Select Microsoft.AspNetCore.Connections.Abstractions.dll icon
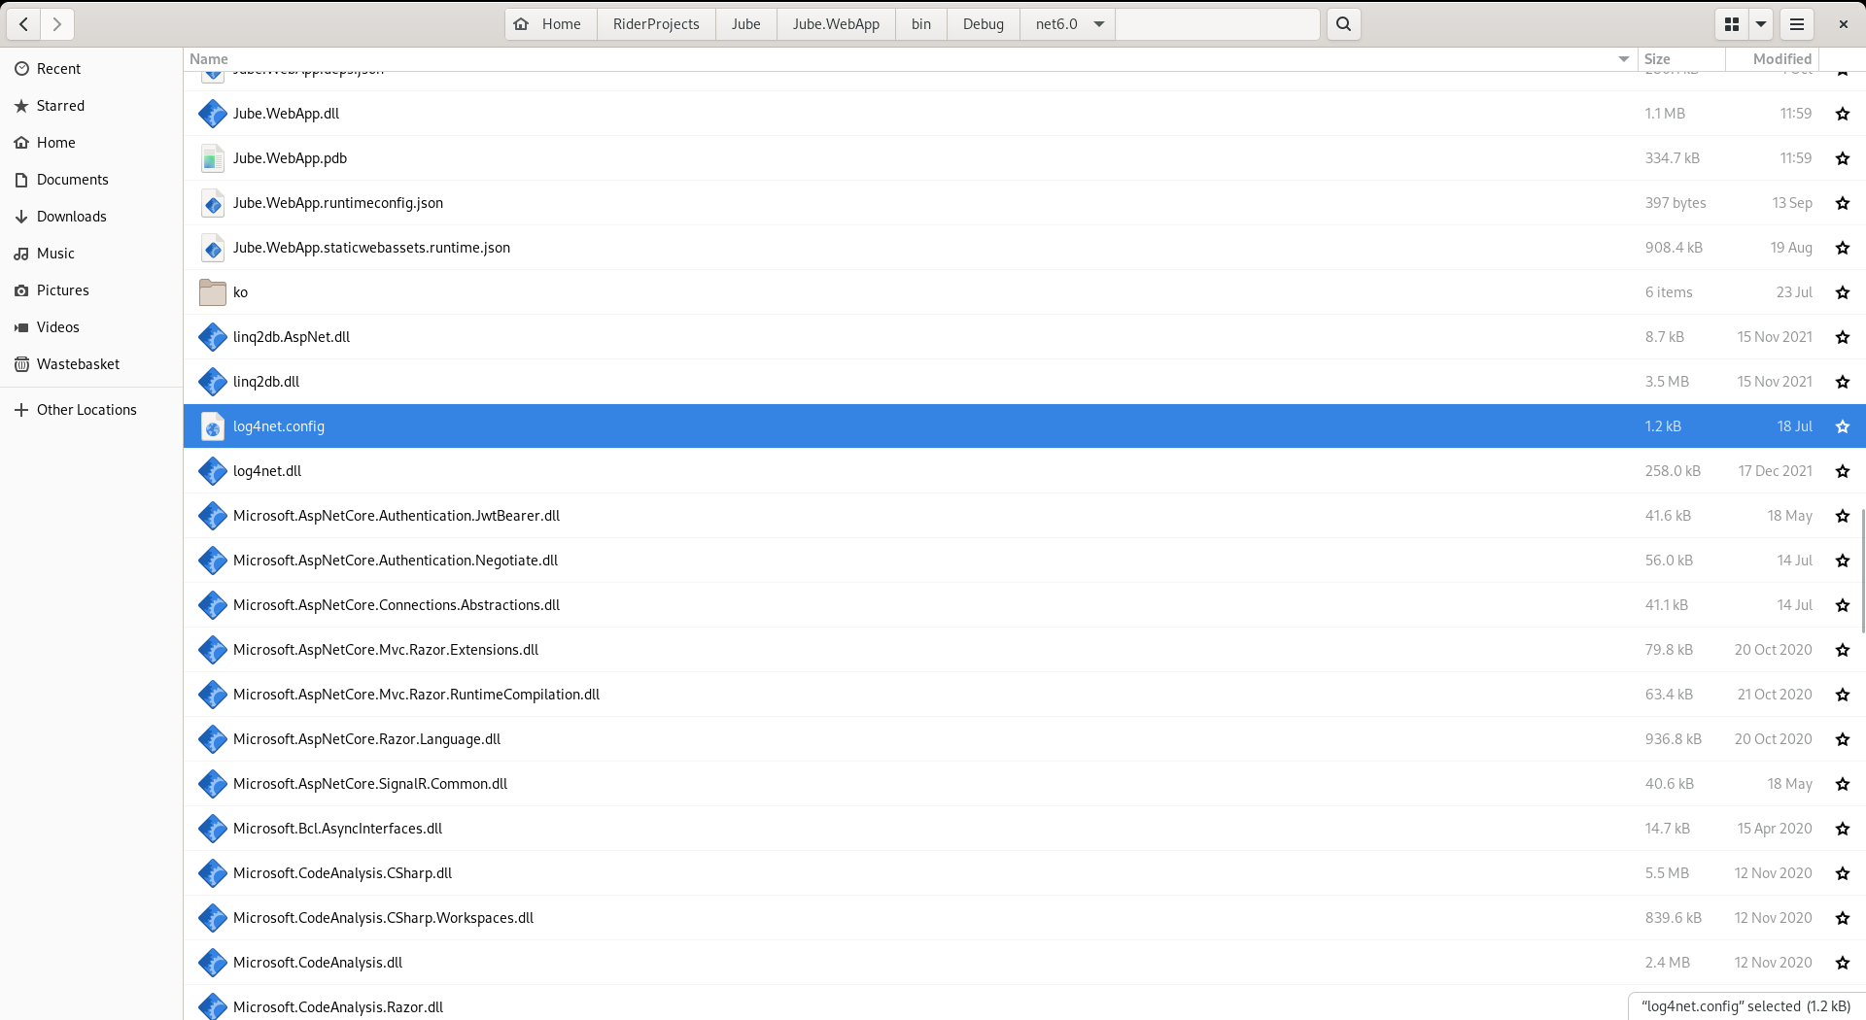The width and height of the screenshot is (1866, 1020). click(213, 605)
